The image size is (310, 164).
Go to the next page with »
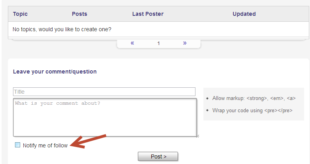[x=185, y=43]
